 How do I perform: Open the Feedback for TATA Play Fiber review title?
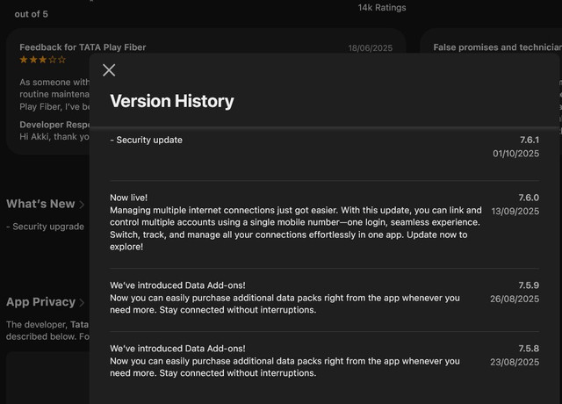pos(83,47)
